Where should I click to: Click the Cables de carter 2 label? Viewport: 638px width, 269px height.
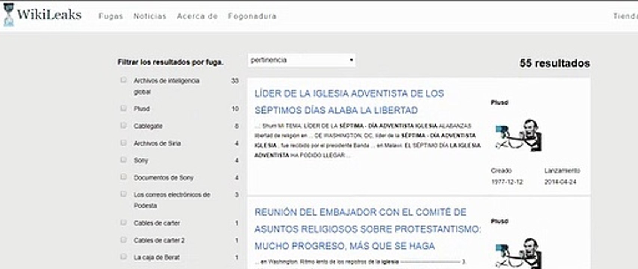[x=159, y=240]
